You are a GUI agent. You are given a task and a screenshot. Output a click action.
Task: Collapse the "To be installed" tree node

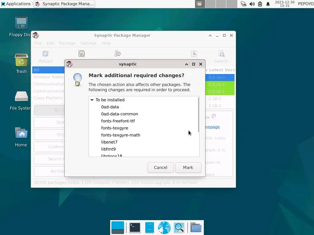[92, 100]
